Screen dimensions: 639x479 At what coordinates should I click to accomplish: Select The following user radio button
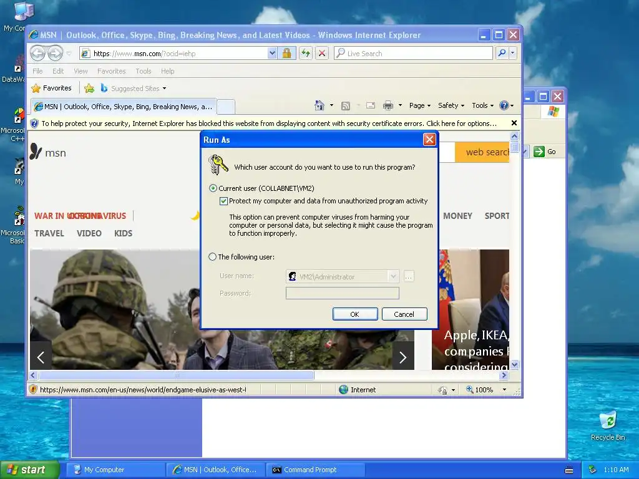tap(212, 256)
